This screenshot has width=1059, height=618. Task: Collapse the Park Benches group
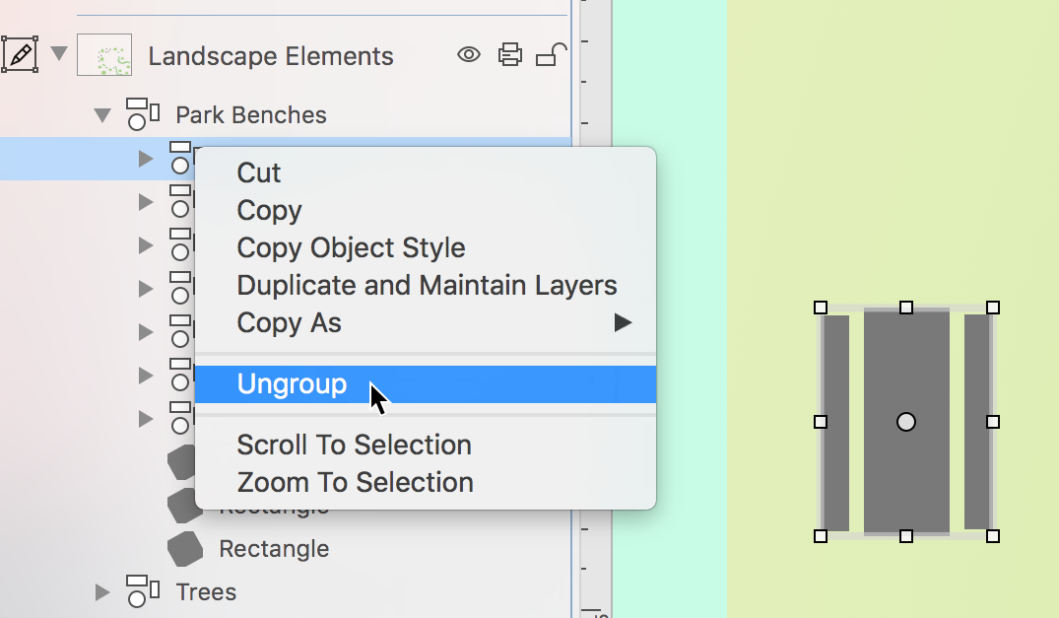click(102, 115)
